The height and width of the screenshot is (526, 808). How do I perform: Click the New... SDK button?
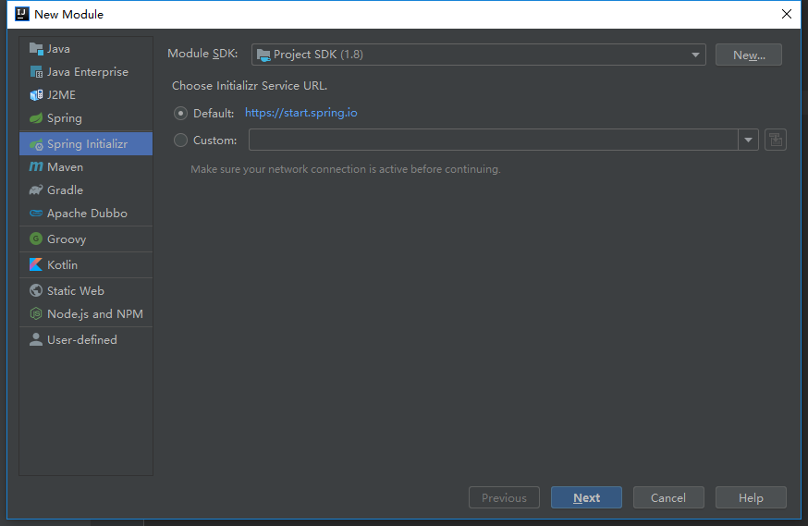pyautogui.click(x=748, y=55)
